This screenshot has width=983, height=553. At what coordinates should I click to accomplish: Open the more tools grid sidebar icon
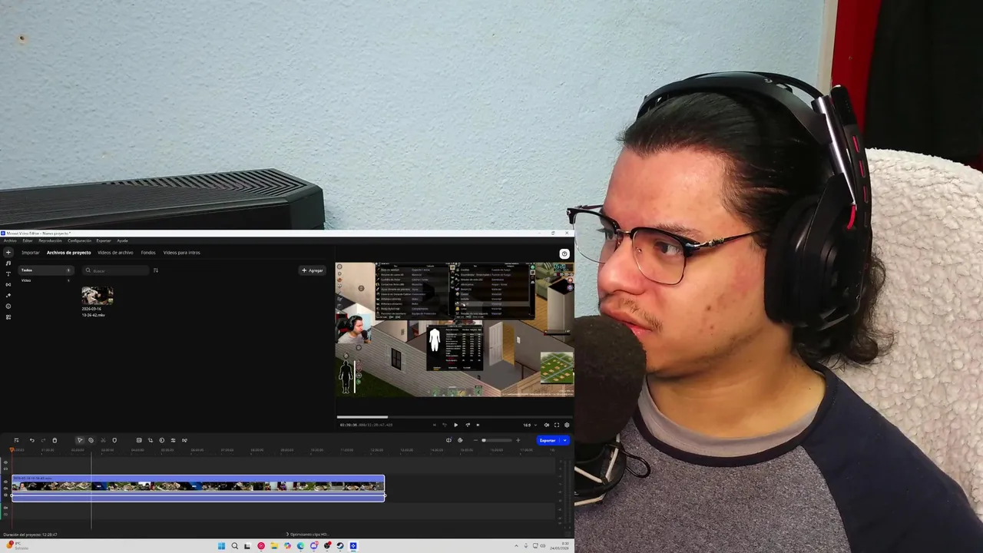coord(8,316)
